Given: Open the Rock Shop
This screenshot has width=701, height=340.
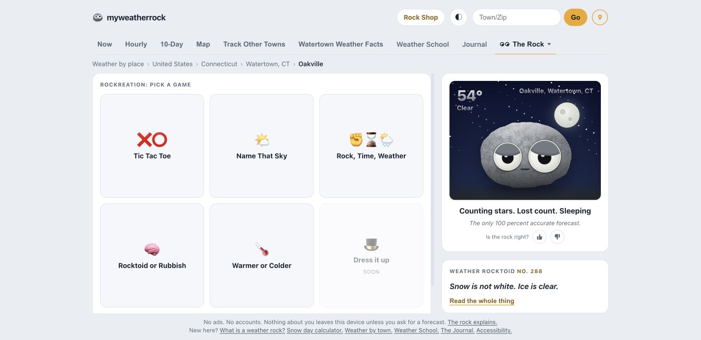Looking at the screenshot, I should [421, 17].
